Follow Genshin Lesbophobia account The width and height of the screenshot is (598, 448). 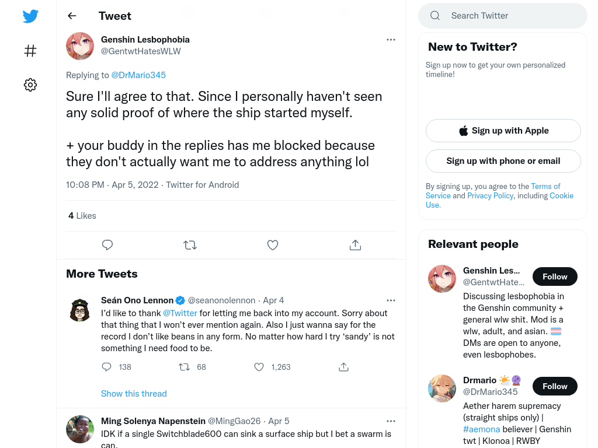pos(555,276)
